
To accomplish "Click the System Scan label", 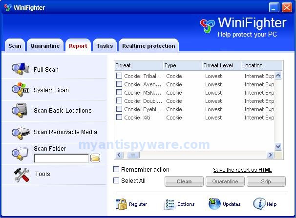I will tap(51, 90).
